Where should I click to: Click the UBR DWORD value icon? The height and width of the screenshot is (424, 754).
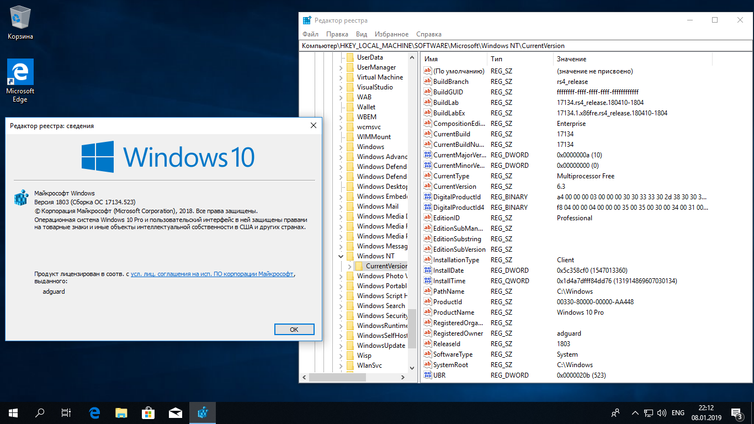[427, 375]
